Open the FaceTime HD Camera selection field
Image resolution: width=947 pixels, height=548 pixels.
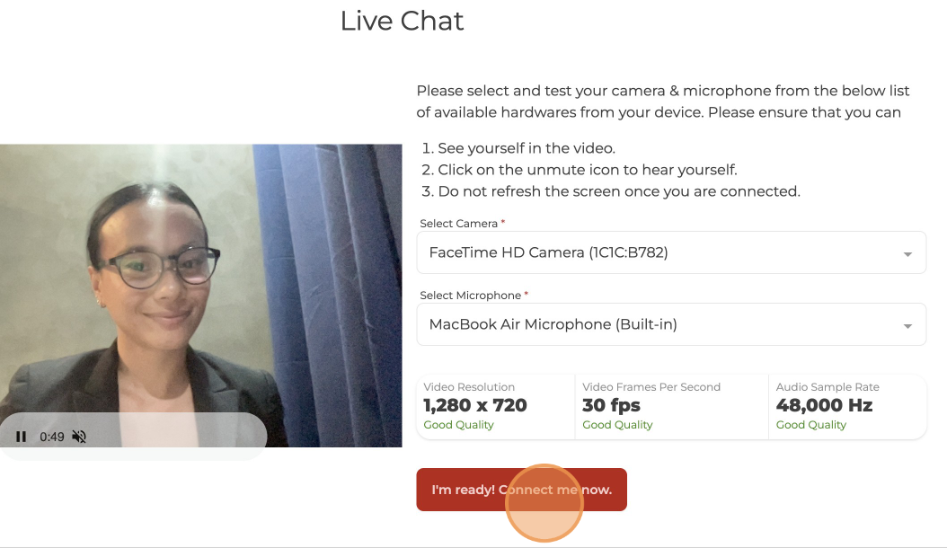pyautogui.click(x=671, y=252)
